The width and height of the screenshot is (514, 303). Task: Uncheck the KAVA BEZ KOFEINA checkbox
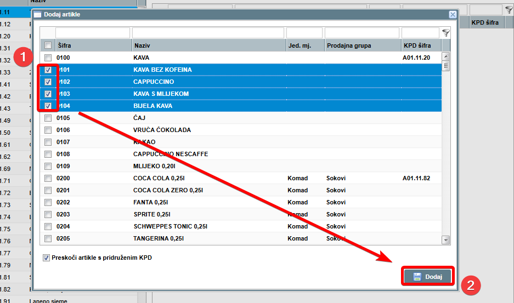48,70
